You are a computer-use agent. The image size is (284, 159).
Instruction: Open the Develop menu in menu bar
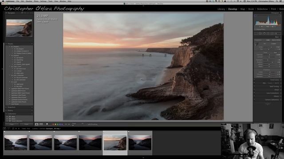point(29,1)
